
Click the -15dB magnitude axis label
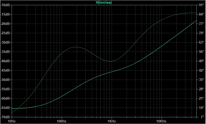tap(5, 14)
